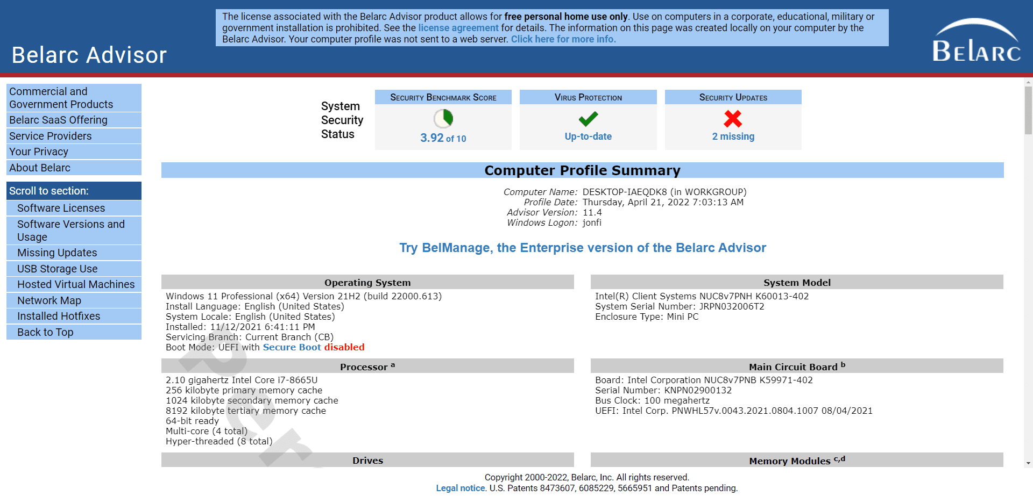Open the Legal notice link
The image size is (1033, 496).
pyautogui.click(x=461, y=488)
